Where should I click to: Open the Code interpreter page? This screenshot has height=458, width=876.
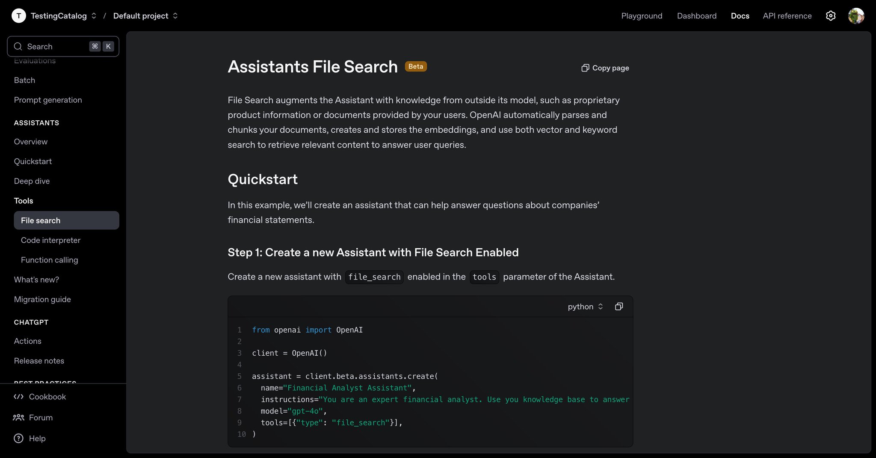(50, 240)
